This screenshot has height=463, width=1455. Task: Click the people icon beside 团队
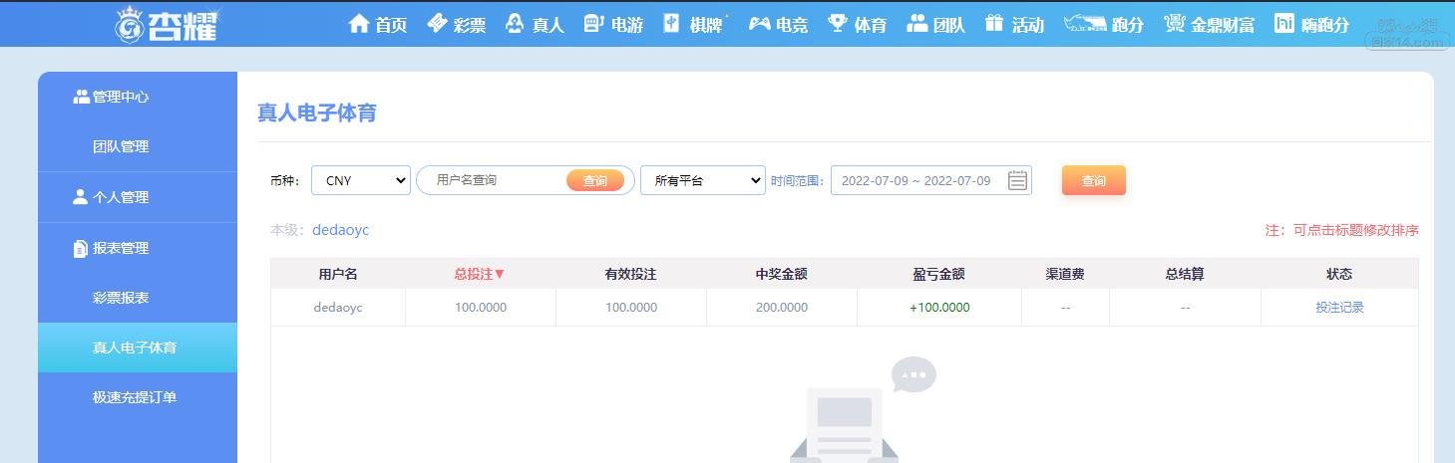(x=916, y=23)
